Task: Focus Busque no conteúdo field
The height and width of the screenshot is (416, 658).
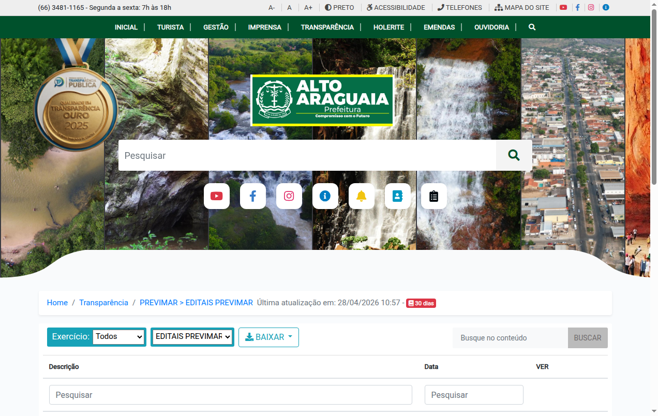Action: click(x=510, y=338)
